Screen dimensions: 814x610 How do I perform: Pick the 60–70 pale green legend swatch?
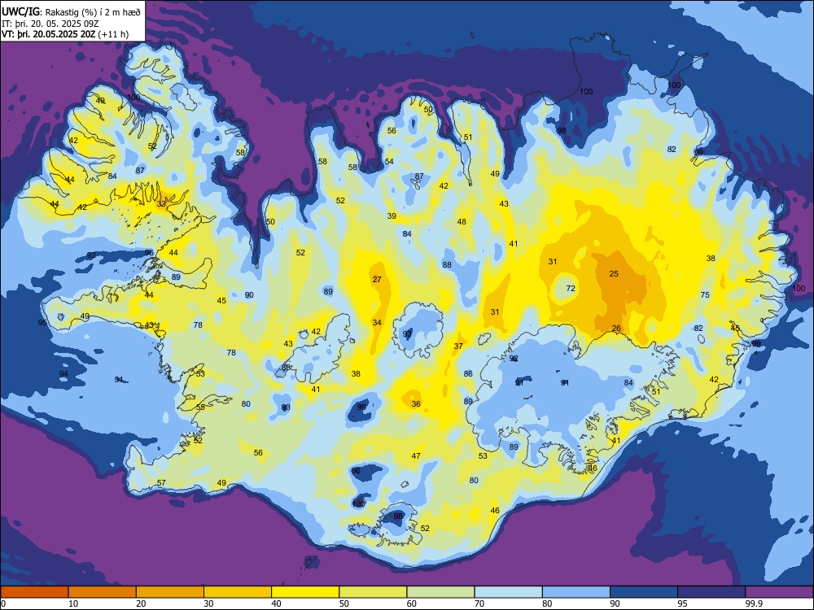click(x=440, y=592)
